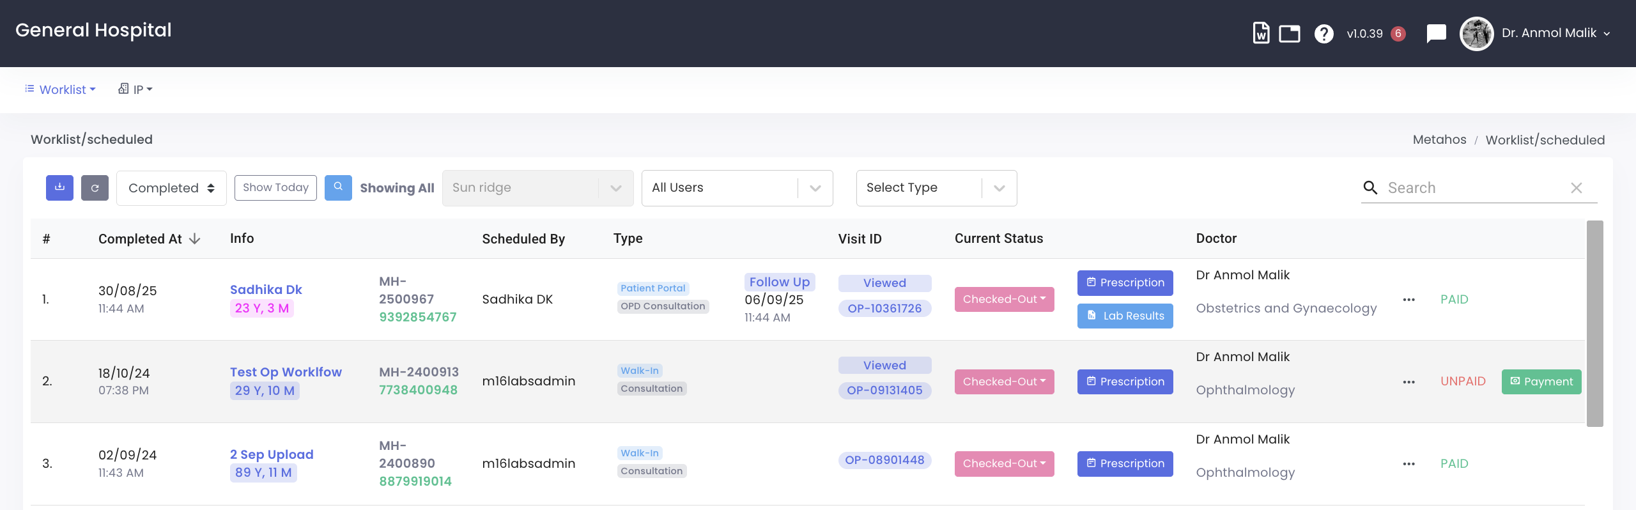Image resolution: width=1636 pixels, height=510 pixels.
Task: Click the gray refresh icon button
Action: point(95,188)
